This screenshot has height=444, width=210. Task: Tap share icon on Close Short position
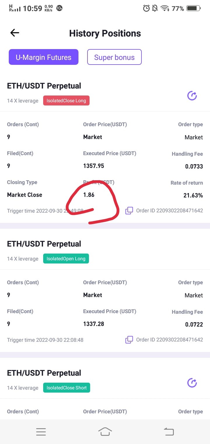tap(192, 383)
